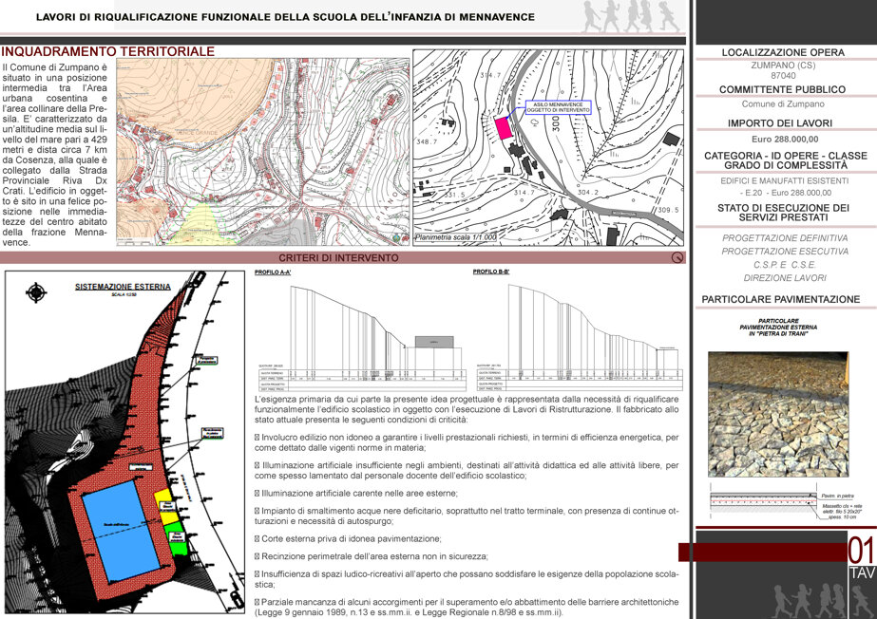The image size is (877, 619).
Task: Click the 'IMPORTO DEI LAVORI' heading
Action: pos(780,122)
